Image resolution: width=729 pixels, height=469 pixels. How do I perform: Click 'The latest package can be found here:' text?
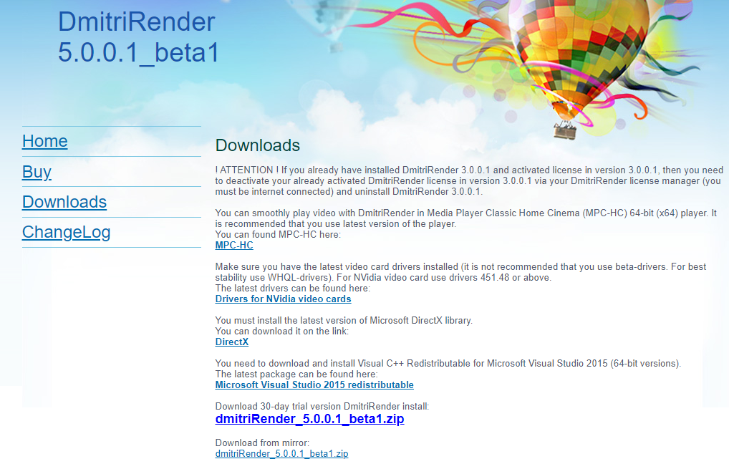tap(296, 374)
